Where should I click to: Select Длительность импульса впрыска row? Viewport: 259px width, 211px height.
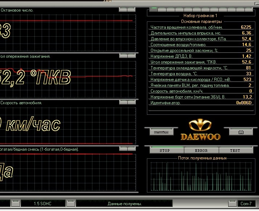click(x=201, y=33)
